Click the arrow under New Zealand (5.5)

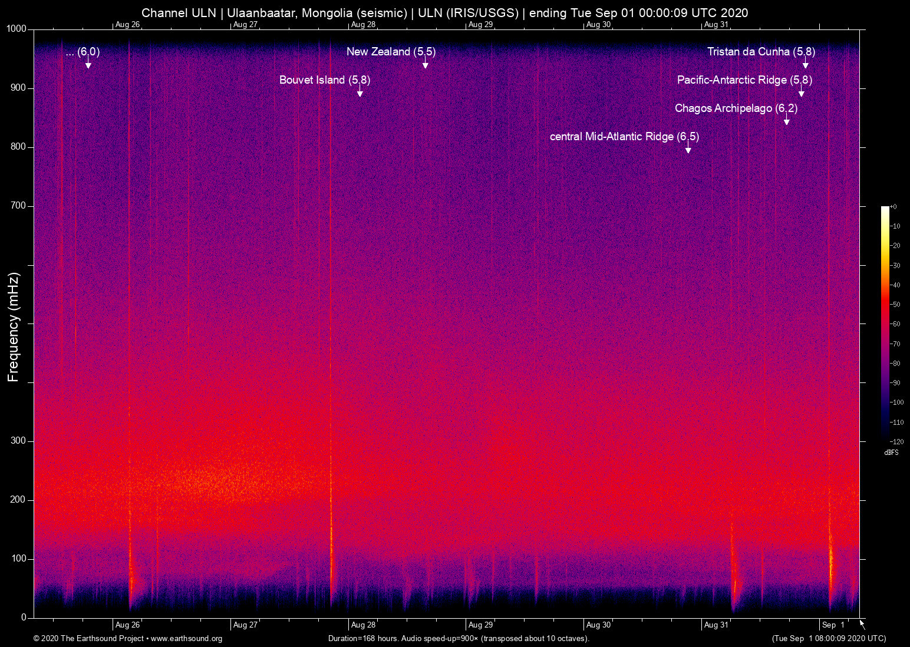point(425,64)
